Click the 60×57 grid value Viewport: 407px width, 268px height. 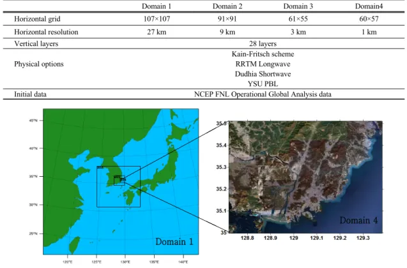click(369, 19)
